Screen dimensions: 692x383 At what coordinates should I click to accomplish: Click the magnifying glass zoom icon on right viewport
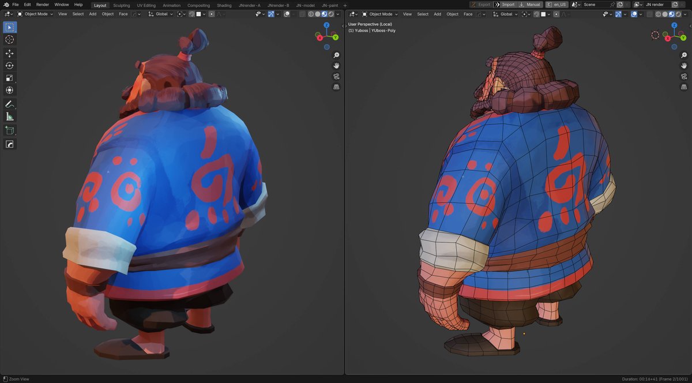tap(684, 55)
